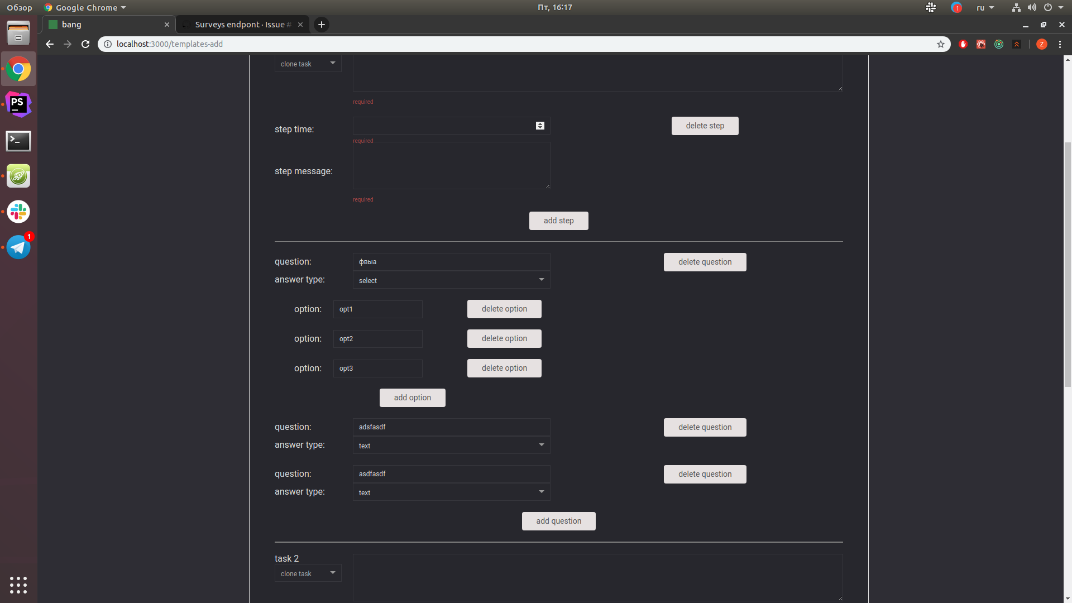Bookmark the current page via star icon
The height and width of the screenshot is (603, 1072).
pyautogui.click(x=942, y=44)
